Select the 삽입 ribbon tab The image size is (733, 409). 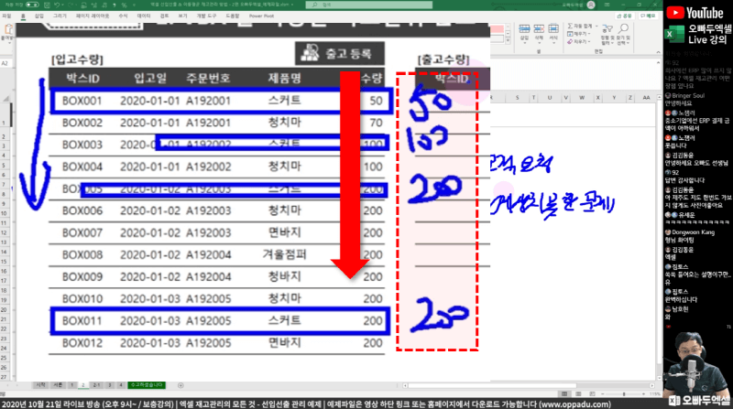pyautogui.click(x=39, y=16)
